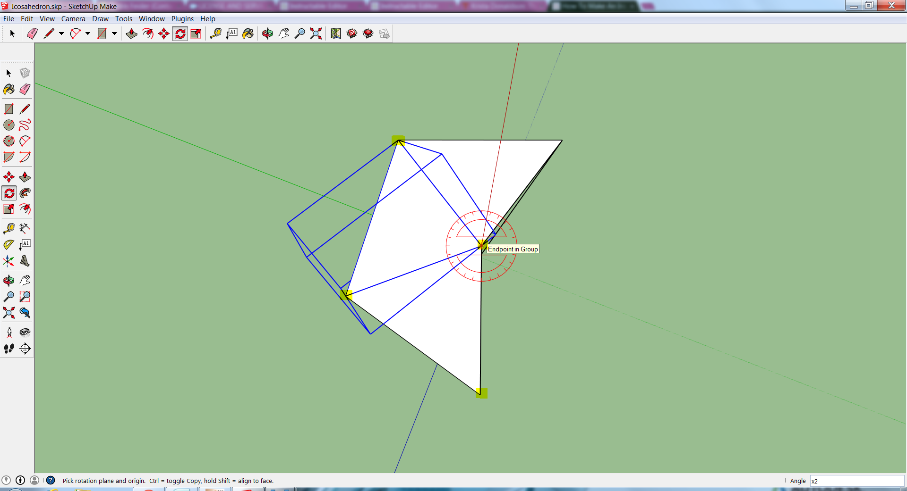Select Paint Bucket in the top toolbar
Viewport: 907px width, 491px height.
(x=248, y=33)
